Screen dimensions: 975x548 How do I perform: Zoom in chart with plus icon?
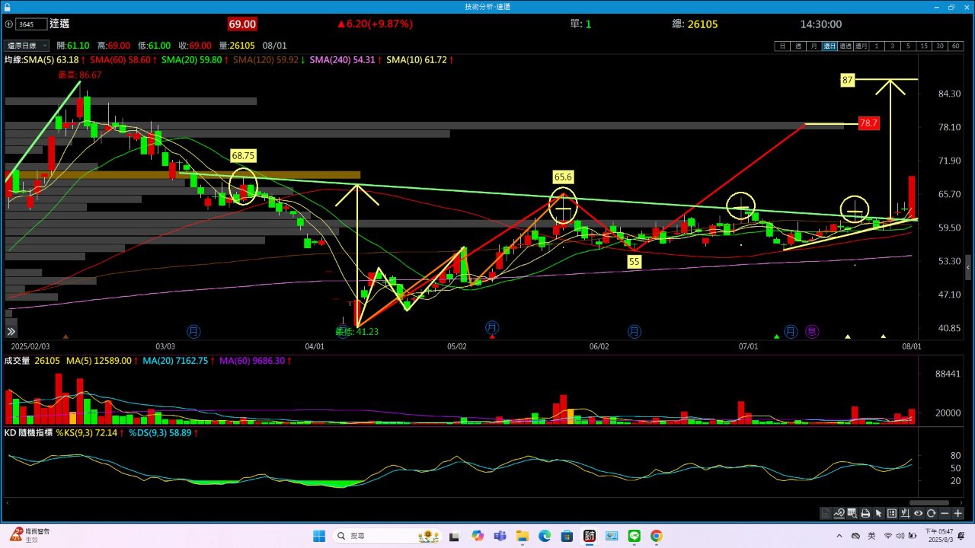957,513
